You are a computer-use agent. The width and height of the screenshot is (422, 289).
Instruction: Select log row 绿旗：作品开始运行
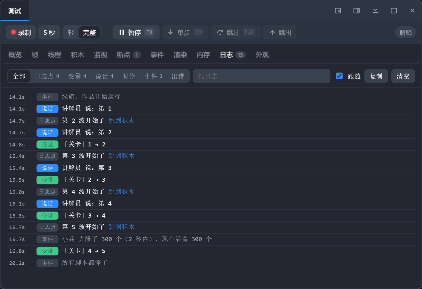(x=211, y=97)
